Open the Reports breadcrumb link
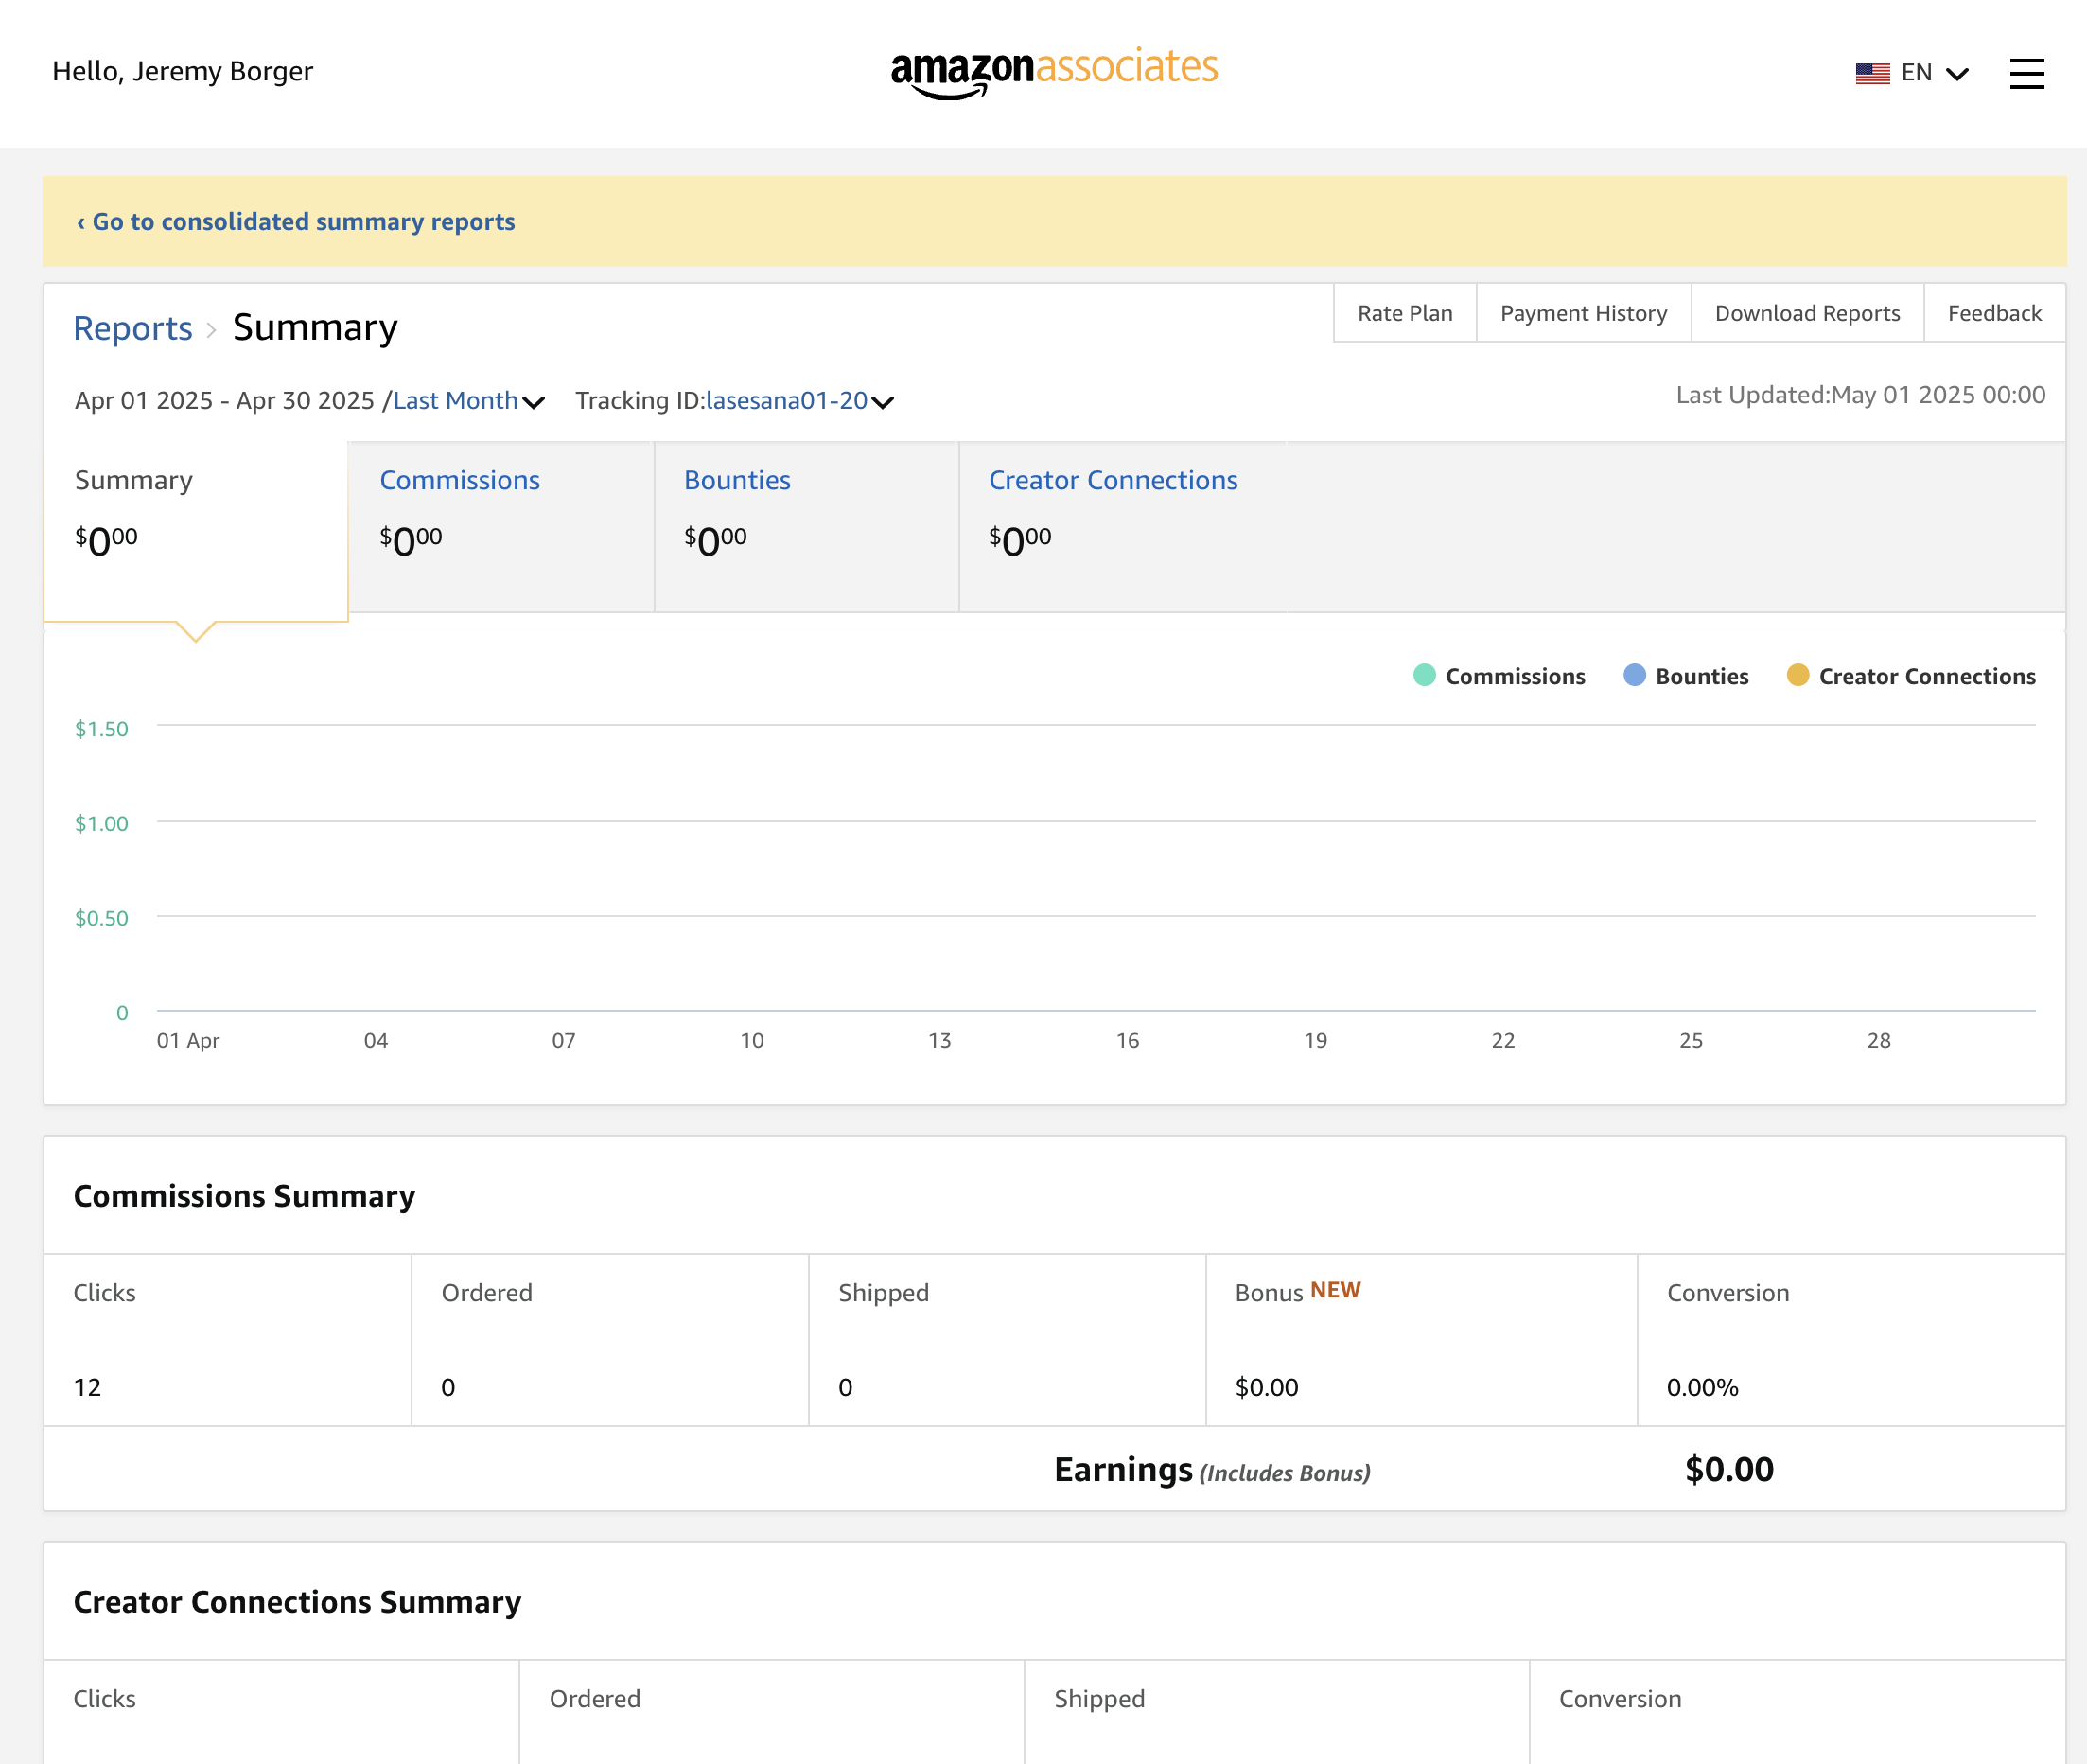The image size is (2087, 1764). pyautogui.click(x=133, y=328)
